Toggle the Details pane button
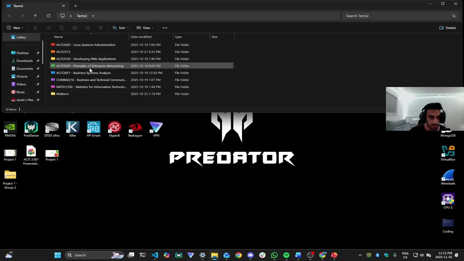Image resolution: width=464 pixels, height=261 pixels. 448,28
